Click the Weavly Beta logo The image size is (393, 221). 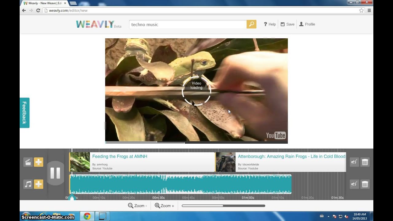[99, 25]
